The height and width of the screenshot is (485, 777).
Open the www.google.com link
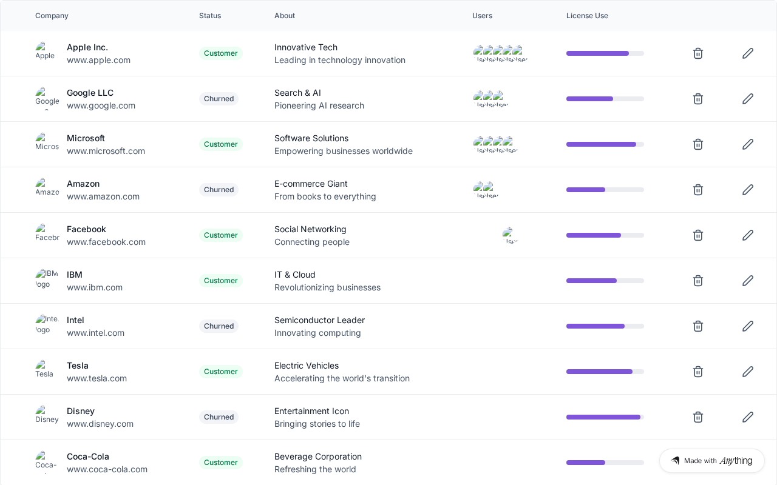click(101, 105)
